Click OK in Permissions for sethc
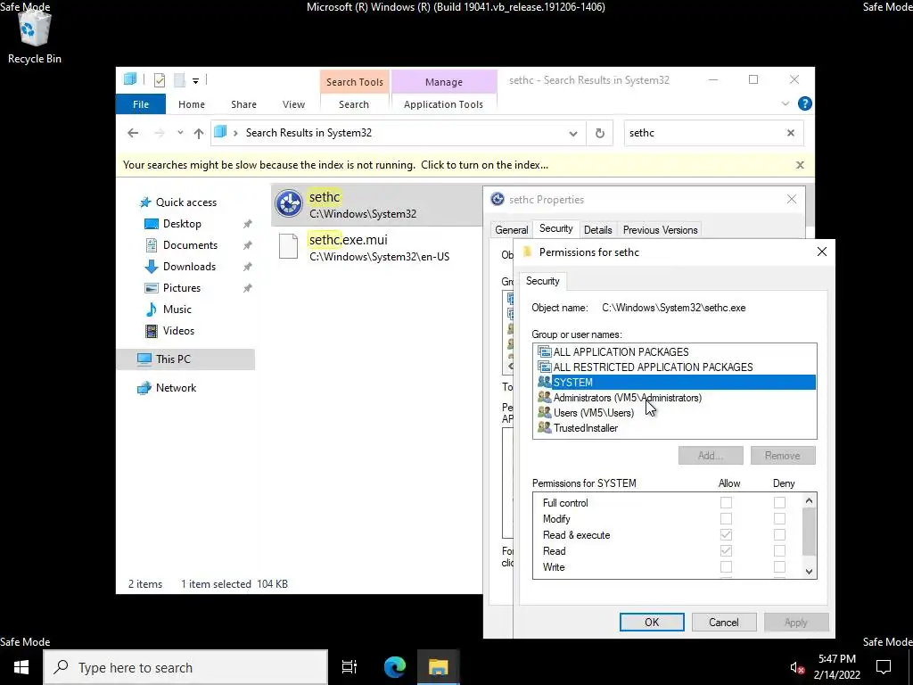This screenshot has height=685, width=913. [652, 622]
